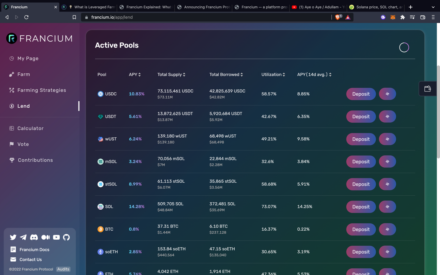Deposit into the BTC pool
Screen dimensions: 440x275
click(x=361, y=229)
